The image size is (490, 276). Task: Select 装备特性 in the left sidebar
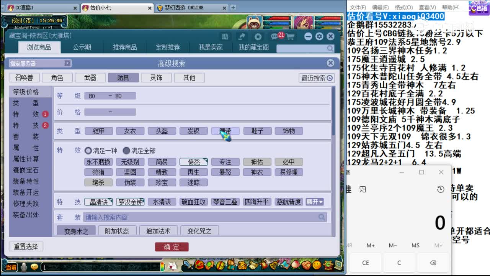tap(26, 181)
